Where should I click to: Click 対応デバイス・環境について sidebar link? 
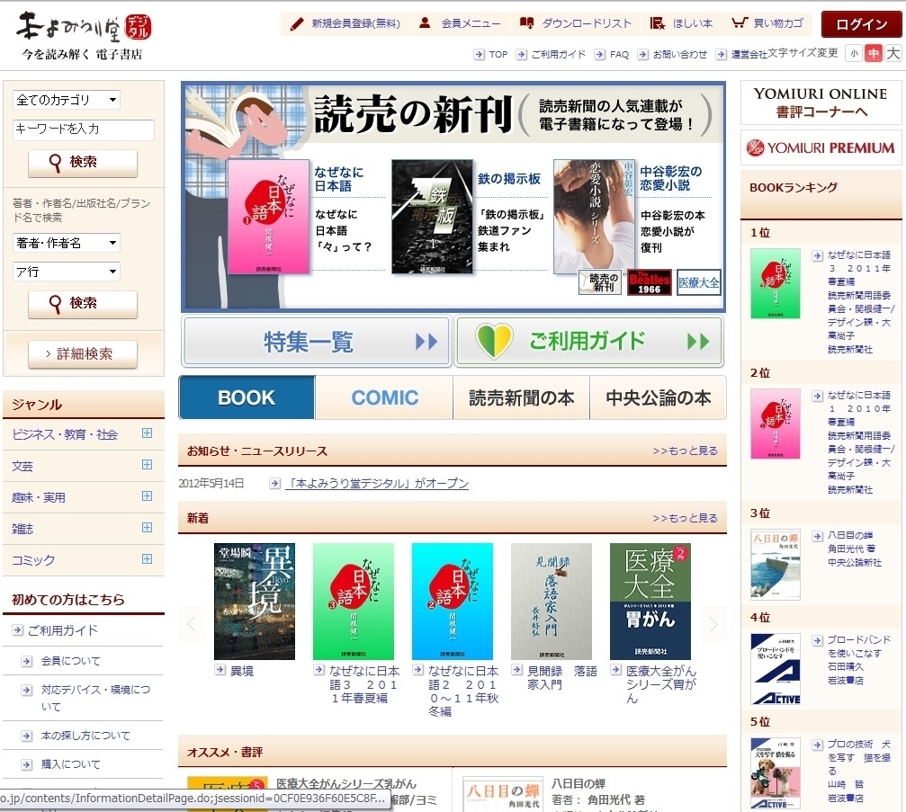coord(95,698)
